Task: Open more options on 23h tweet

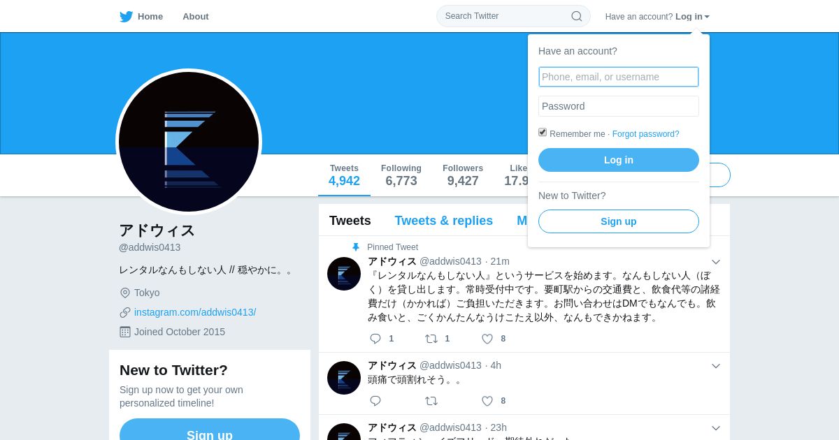Action: pos(716,428)
